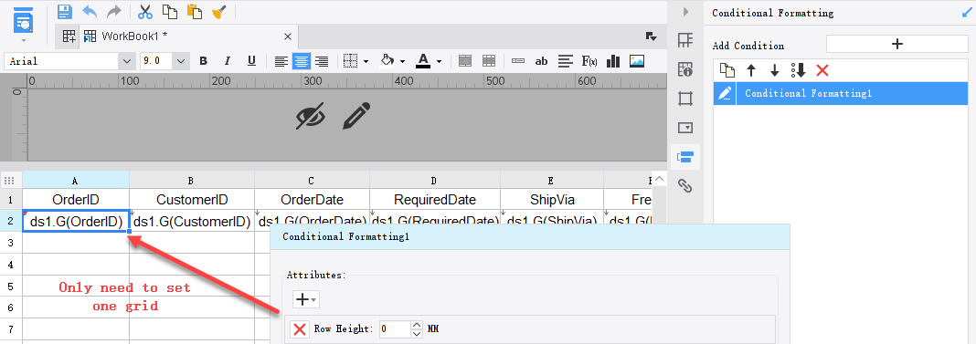Align text to the right

(321, 61)
